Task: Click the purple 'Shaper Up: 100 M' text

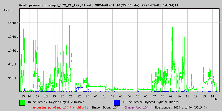Action: click(138, 107)
